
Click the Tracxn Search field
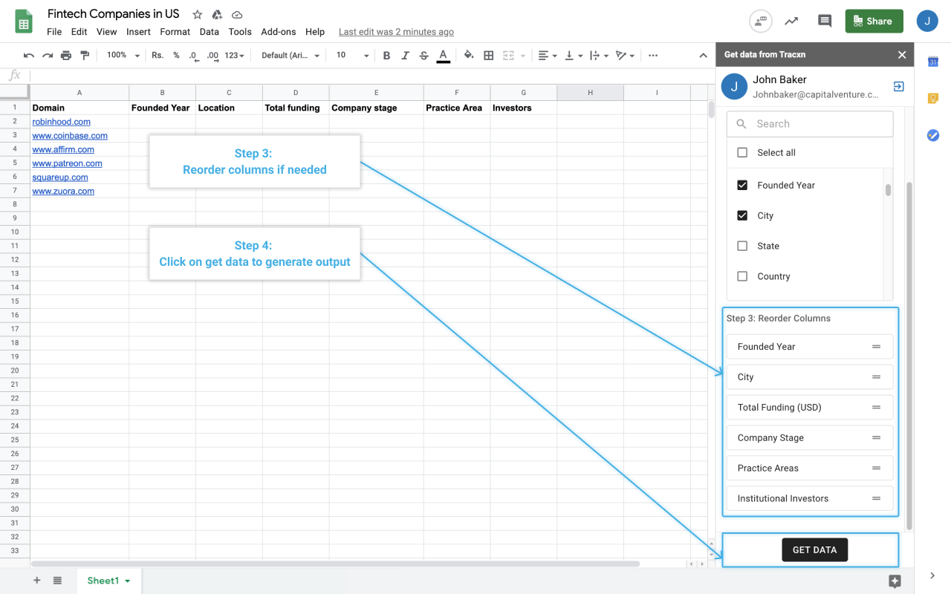pos(810,124)
